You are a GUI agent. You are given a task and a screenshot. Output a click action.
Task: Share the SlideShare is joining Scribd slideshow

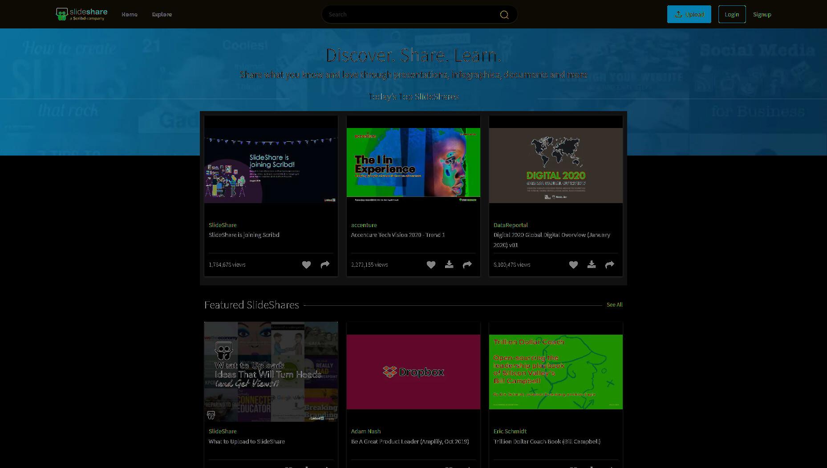point(325,265)
